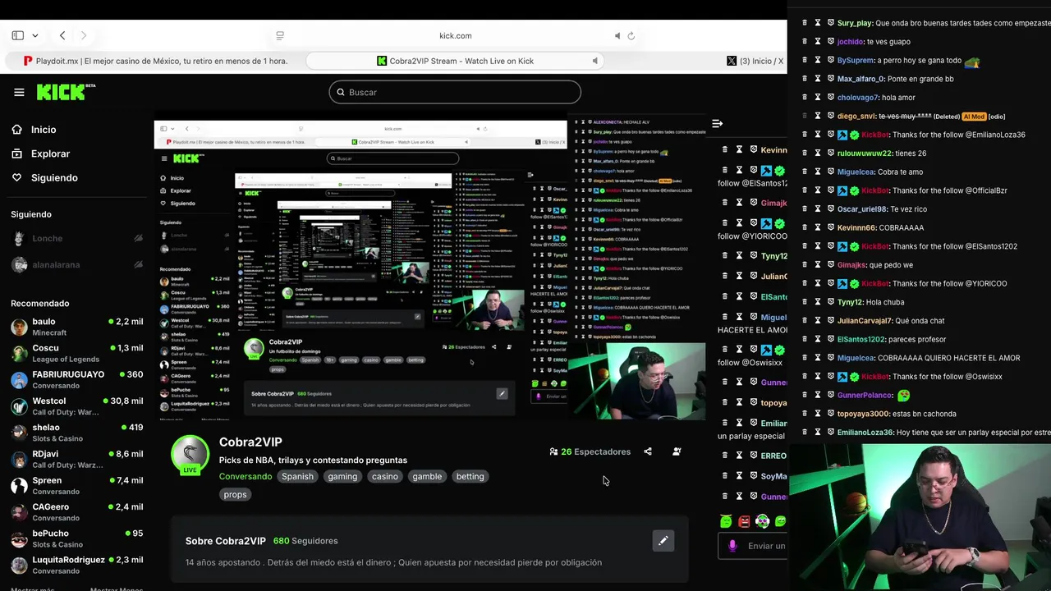Open recommended channel bePucho
1051x591 pixels.
coord(76,538)
